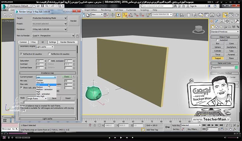Click the irradiance map Reset button
This screenshot has width=242, height=141.
[68, 98]
